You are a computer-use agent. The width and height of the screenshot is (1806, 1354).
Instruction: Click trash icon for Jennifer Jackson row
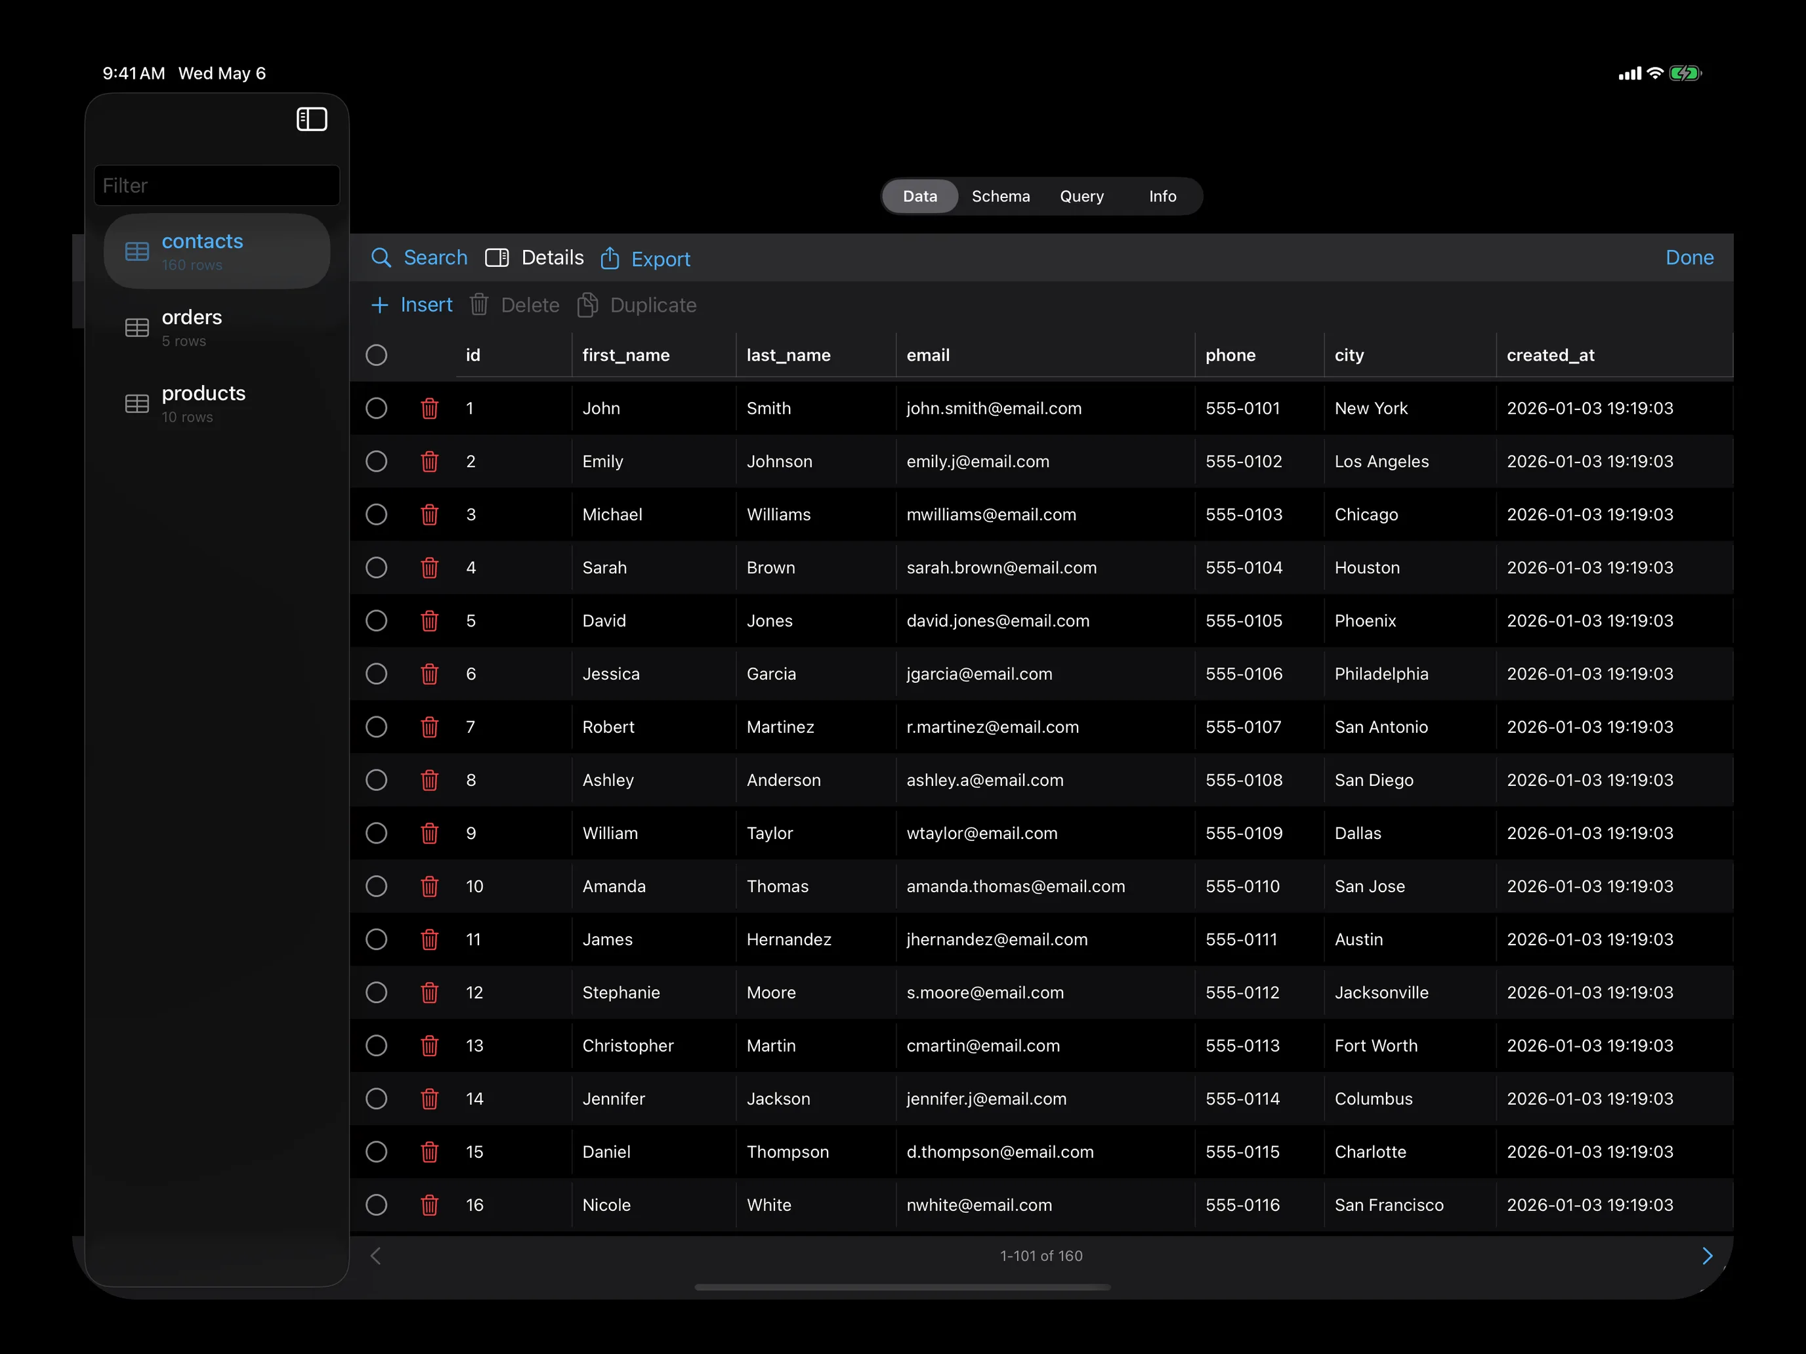pos(429,1098)
